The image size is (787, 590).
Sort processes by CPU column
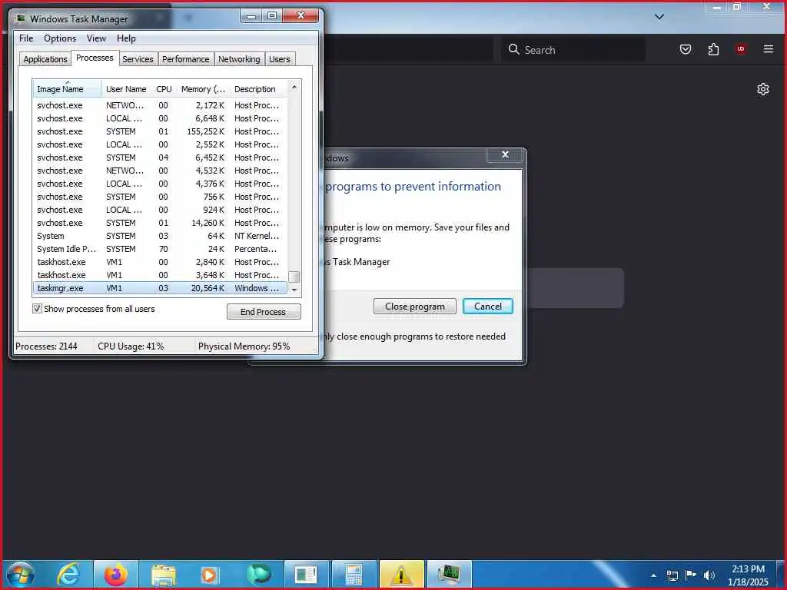click(164, 89)
